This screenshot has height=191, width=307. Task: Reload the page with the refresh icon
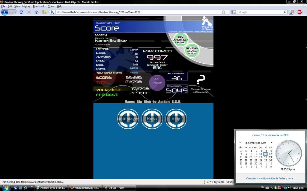coord(21,12)
